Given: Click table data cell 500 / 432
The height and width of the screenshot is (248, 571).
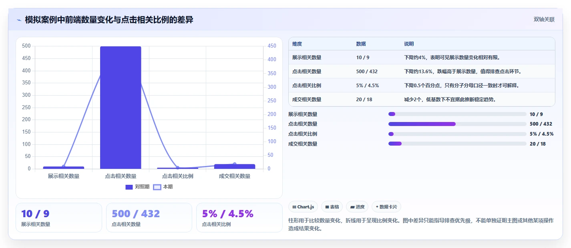Looking at the screenshot, I should [x=367, y=72].
